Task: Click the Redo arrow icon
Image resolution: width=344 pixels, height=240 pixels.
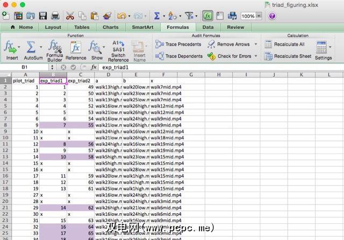Action: pos(139,16)
